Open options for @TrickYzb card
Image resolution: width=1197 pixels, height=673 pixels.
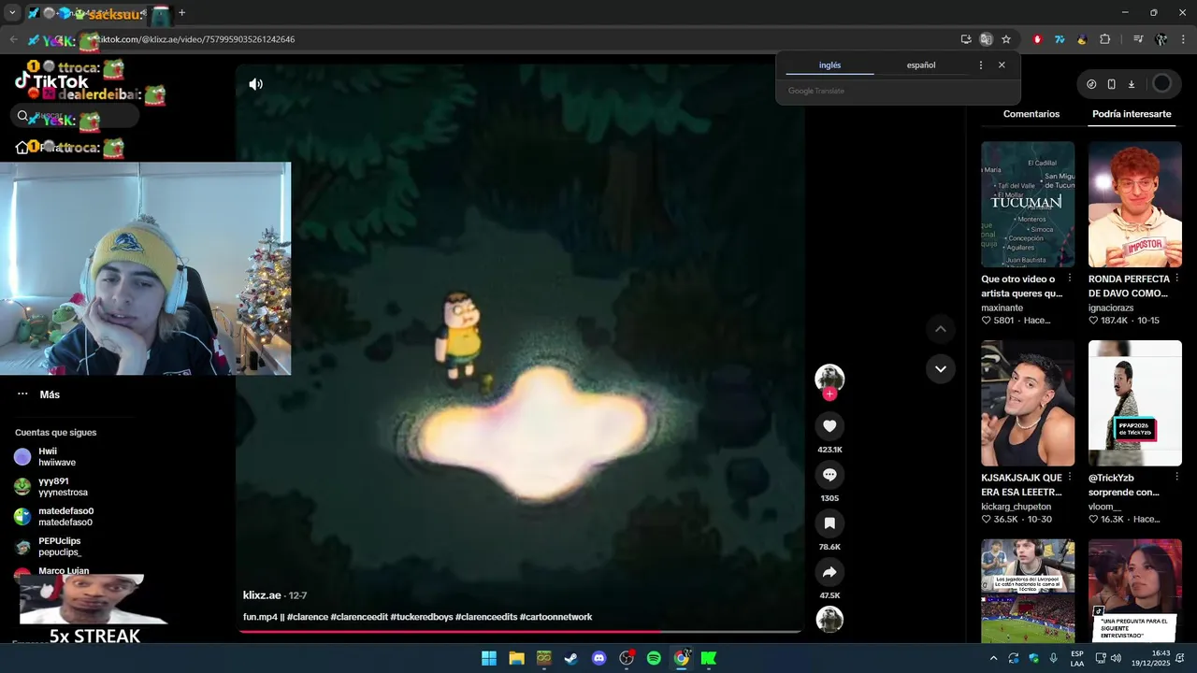[1177, 478]
